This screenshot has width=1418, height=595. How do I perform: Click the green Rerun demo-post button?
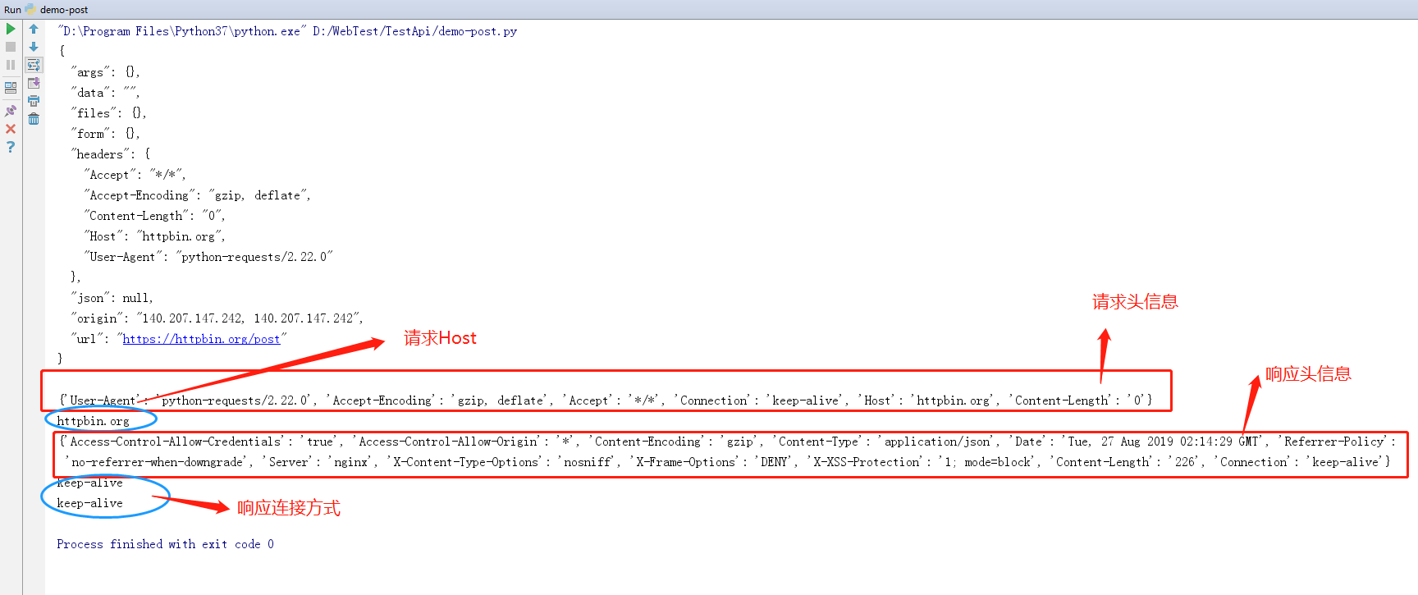coord(11,29)
